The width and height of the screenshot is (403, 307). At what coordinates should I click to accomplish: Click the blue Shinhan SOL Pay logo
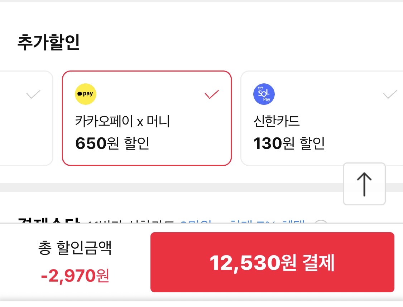pyautogui.click(x=264, y=94)
